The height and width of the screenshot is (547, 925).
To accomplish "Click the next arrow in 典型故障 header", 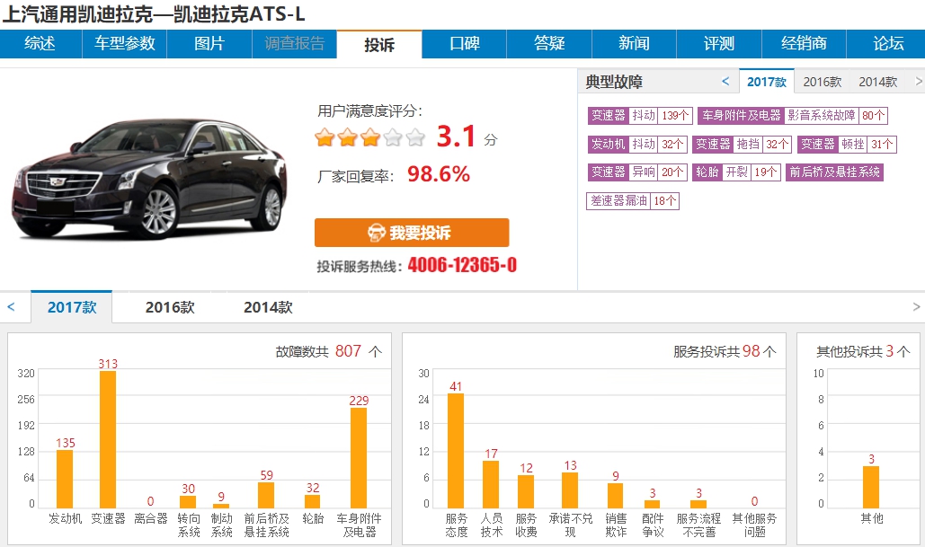I will point(919,82).
